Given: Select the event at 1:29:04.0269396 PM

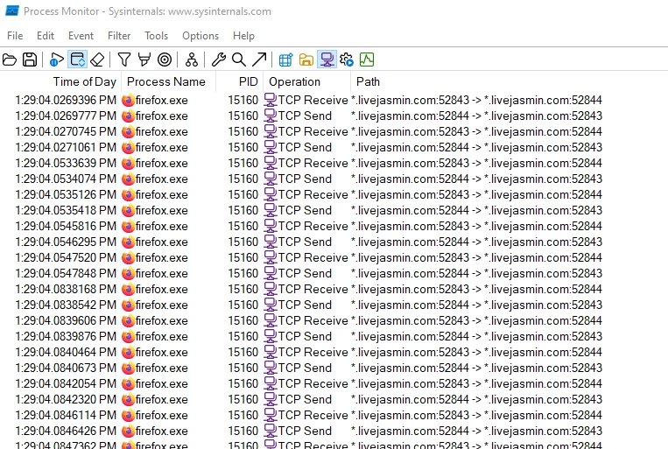Looking at the screenshot, I should (334, 100).
